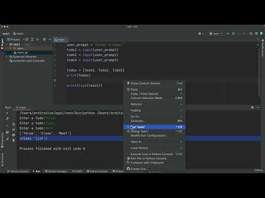Select Column Selection Mode menu entry
This screenshot has height=198, width=265.
coord(155,98)
